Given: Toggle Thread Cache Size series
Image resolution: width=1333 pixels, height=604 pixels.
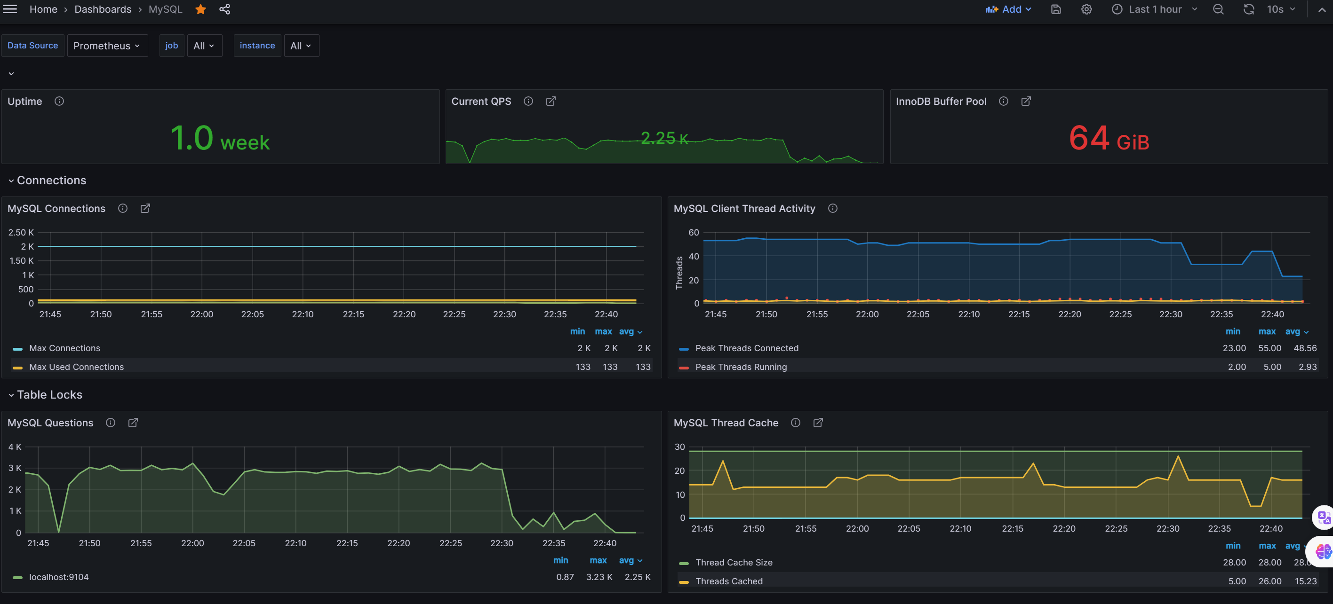Looking at the screenshot, I should coord(734,562).
